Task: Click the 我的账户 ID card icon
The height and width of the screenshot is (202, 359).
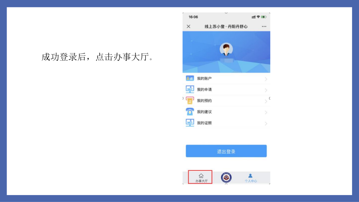Action: point(190,78)
